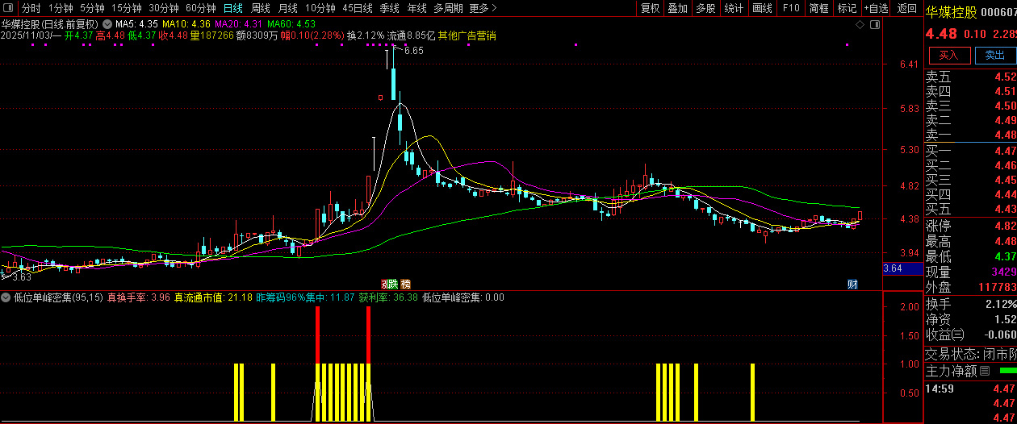
Task: Click the 榜 ranking marker below chart
Action: click(405, 284)
